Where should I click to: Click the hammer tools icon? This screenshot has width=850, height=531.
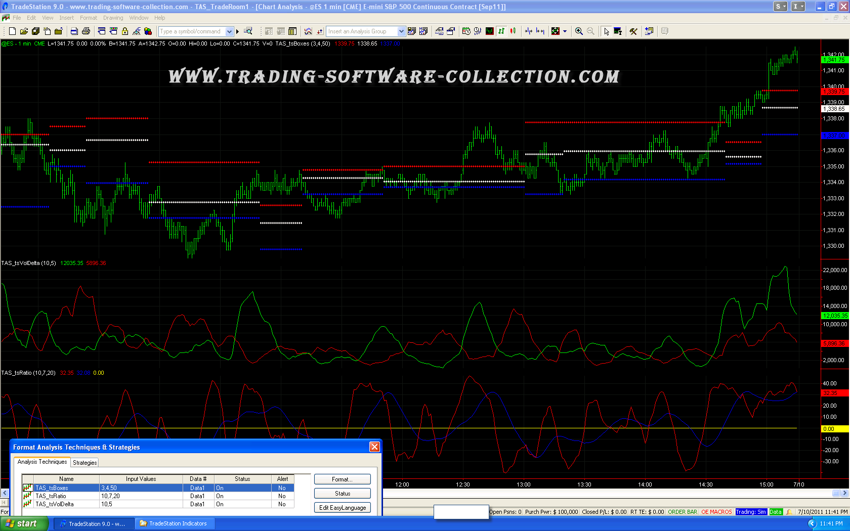633,31
